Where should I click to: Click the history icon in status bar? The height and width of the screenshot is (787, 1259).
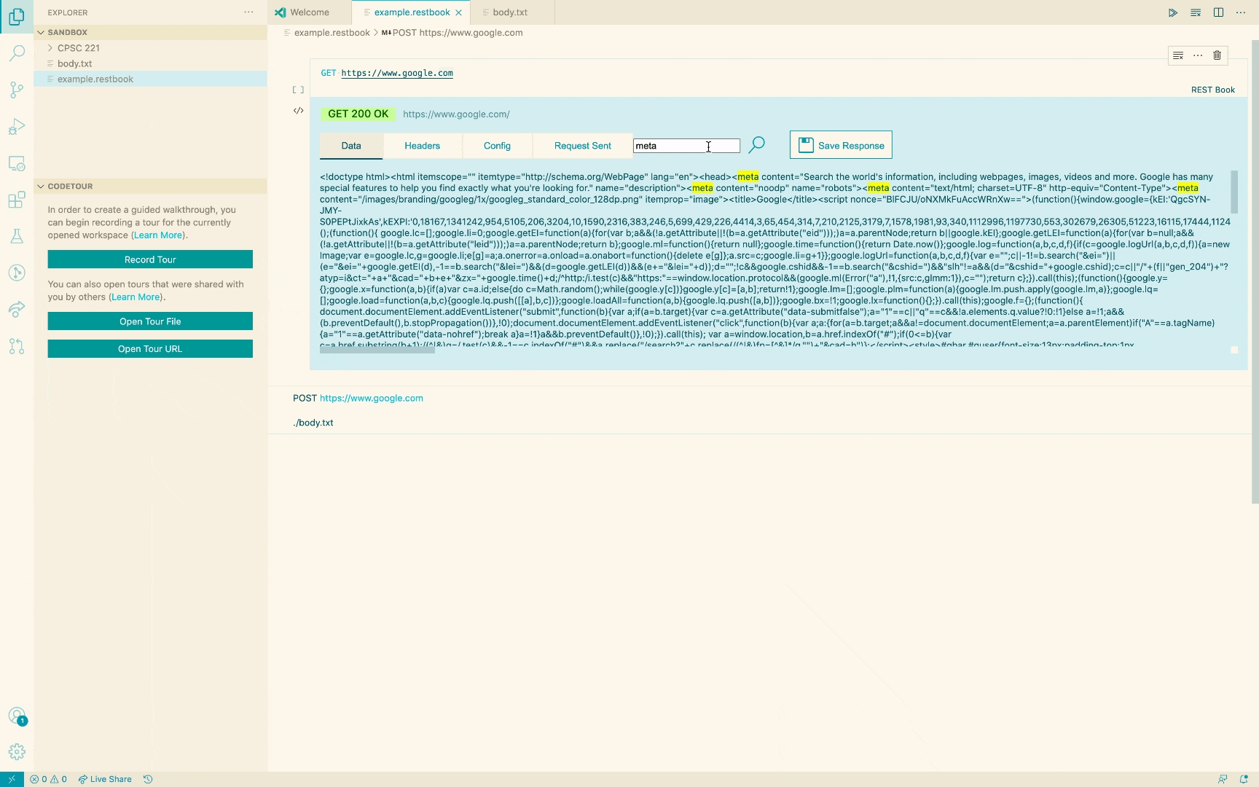pos(148,779)
